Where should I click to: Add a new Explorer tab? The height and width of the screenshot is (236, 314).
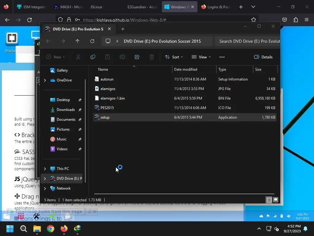coord(123,29)
